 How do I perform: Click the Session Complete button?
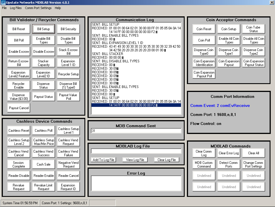coord(19,164)
